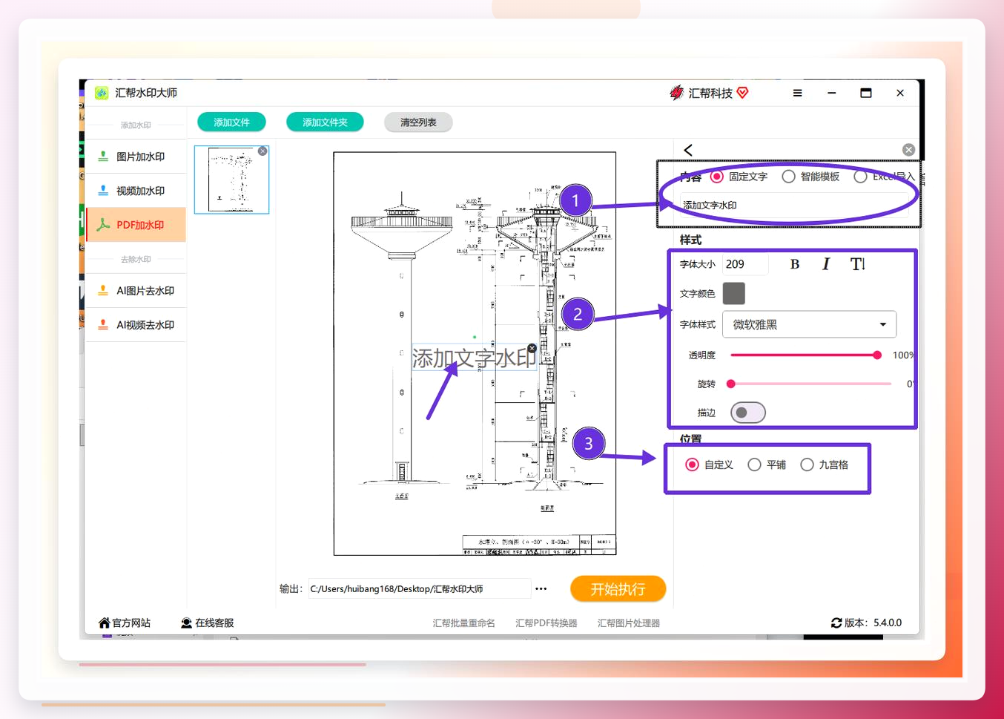Click the 添加文字水印 content text field
Screen dimensions: 1004x719
point(793,206)
